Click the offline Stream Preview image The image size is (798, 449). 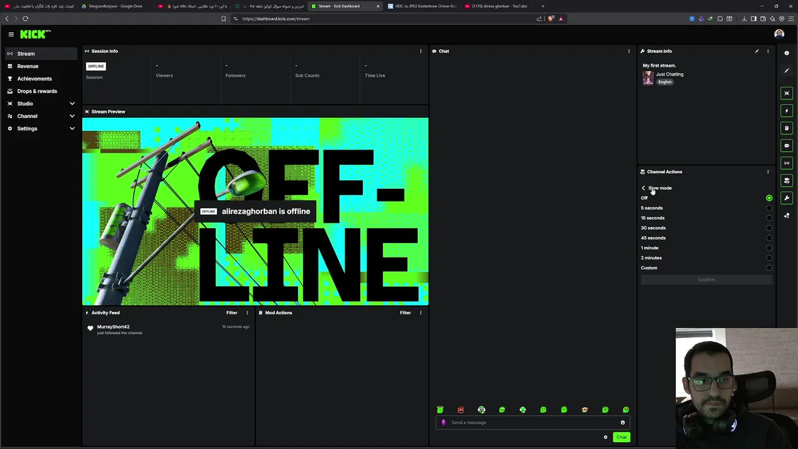tap(255, 211)
